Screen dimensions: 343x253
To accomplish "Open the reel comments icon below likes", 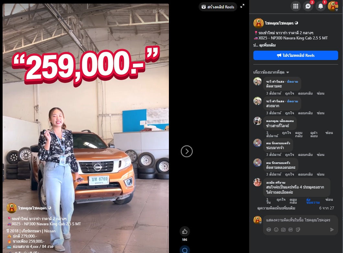I will 185,250.
